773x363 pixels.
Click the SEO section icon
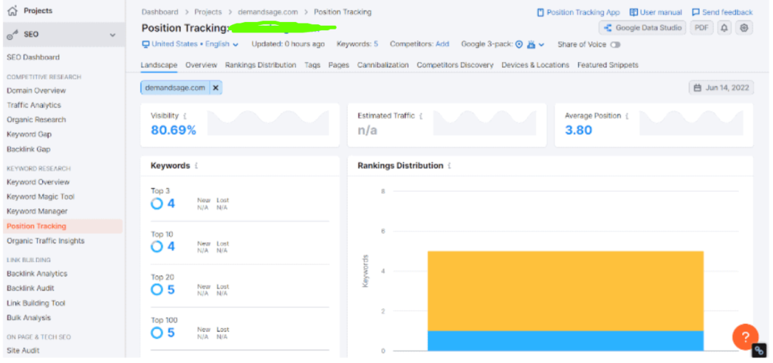coord(12,35)
